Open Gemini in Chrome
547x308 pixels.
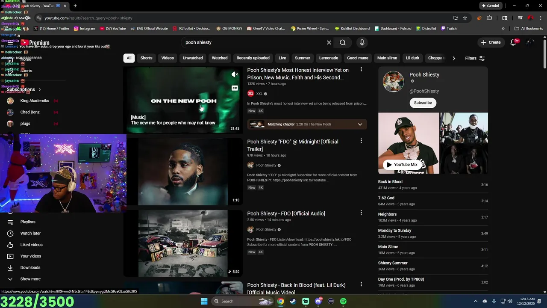click(490, 6)
